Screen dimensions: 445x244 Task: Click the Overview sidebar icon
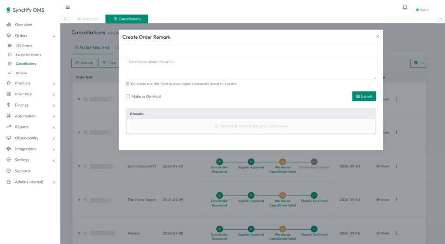click(9, 24)
